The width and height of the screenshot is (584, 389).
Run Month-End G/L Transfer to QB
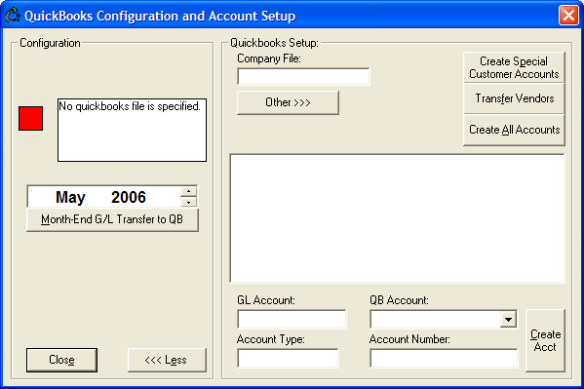(x=112, y=219)
